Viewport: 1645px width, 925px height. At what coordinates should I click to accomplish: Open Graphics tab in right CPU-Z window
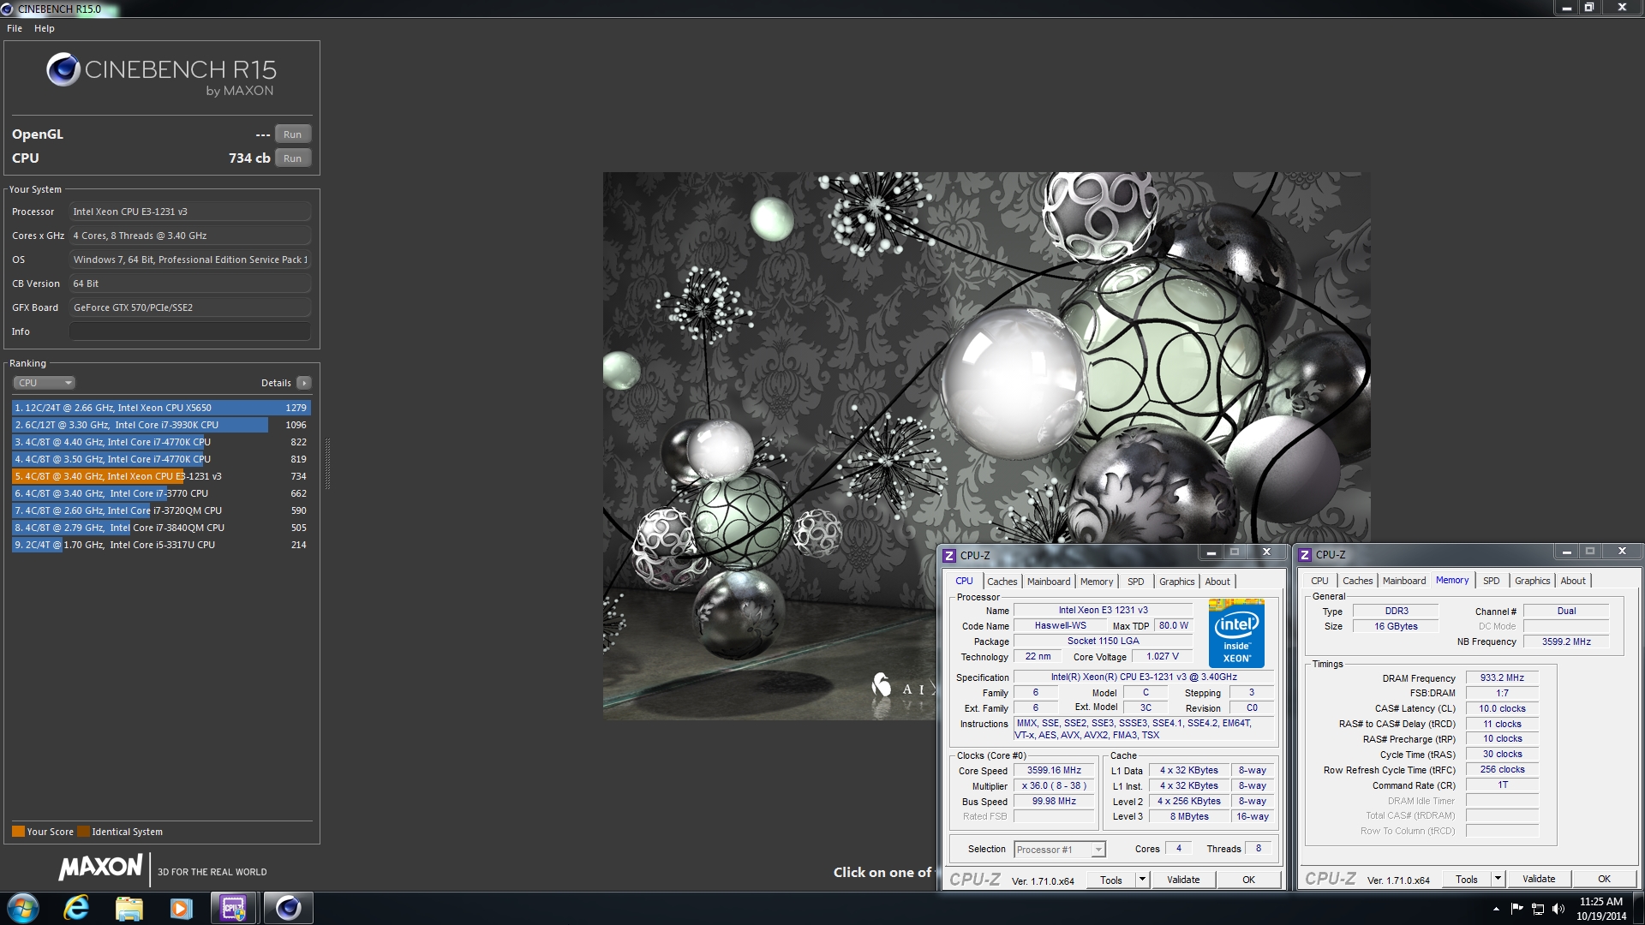(x=1532, y=581)
